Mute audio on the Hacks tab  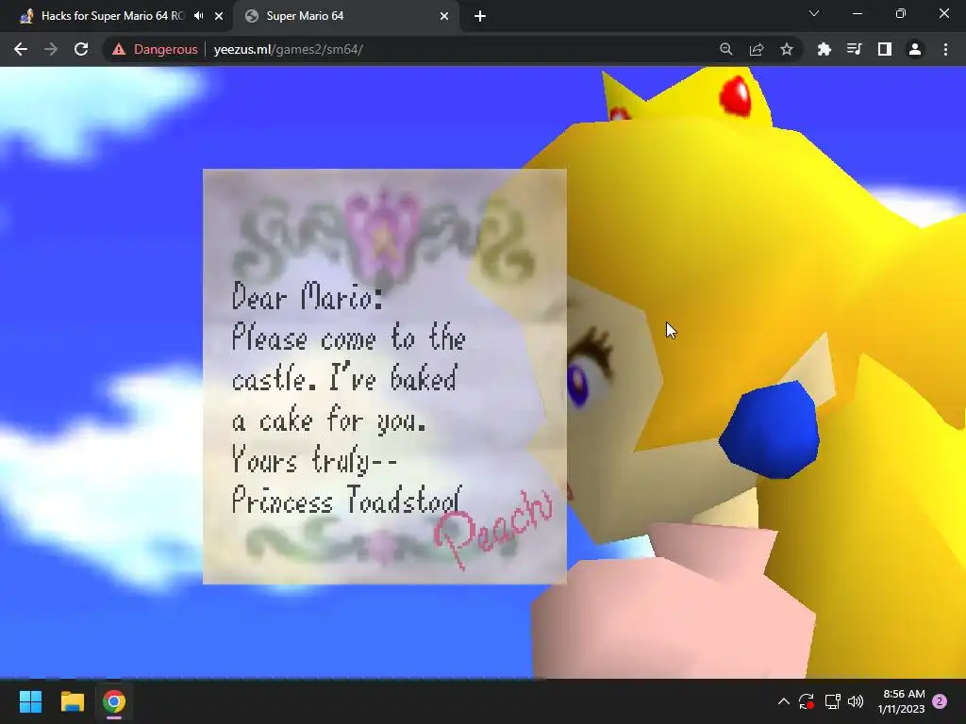198,16
